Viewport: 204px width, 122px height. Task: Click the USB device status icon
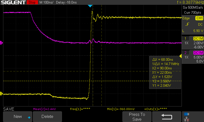click(187, 114)
